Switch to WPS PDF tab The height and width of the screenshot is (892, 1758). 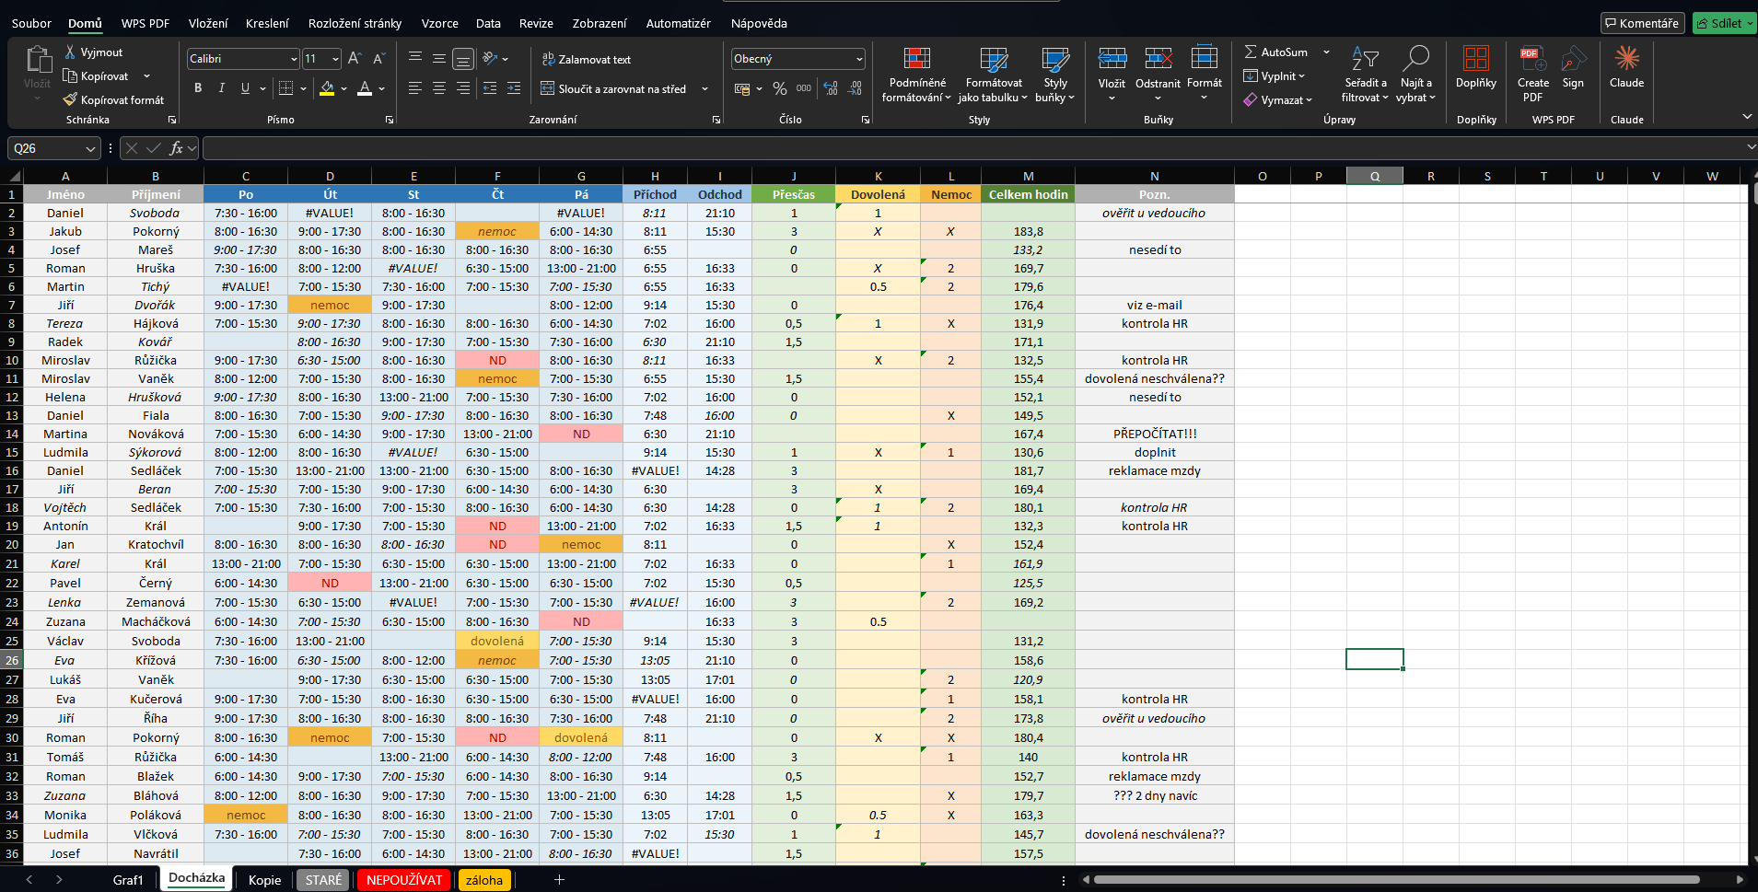click(146, 23)
